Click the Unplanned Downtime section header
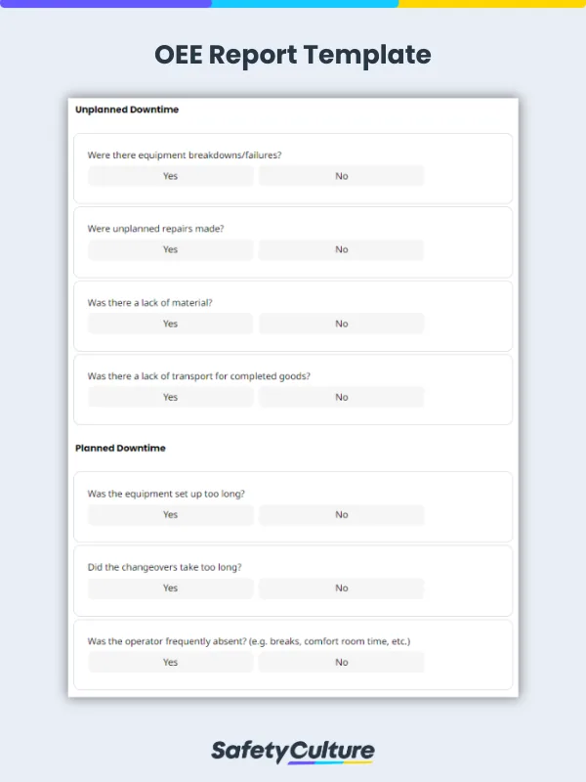This screenshot has height=782, width=586. (127, 109)
